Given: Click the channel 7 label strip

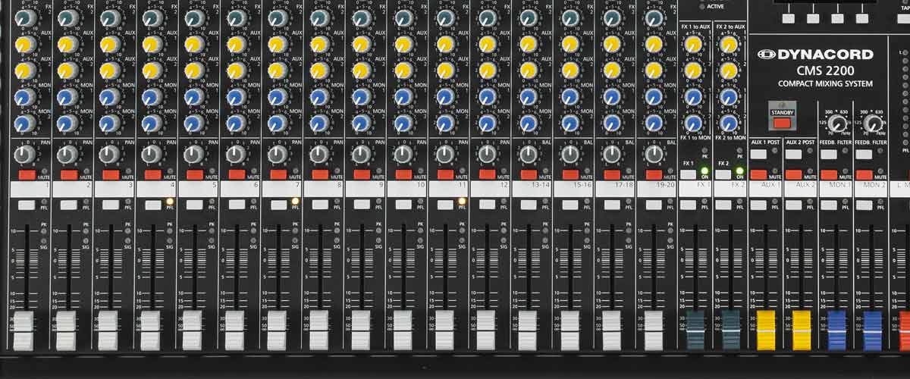Looking at the screenshot, I should coord(281,186).
